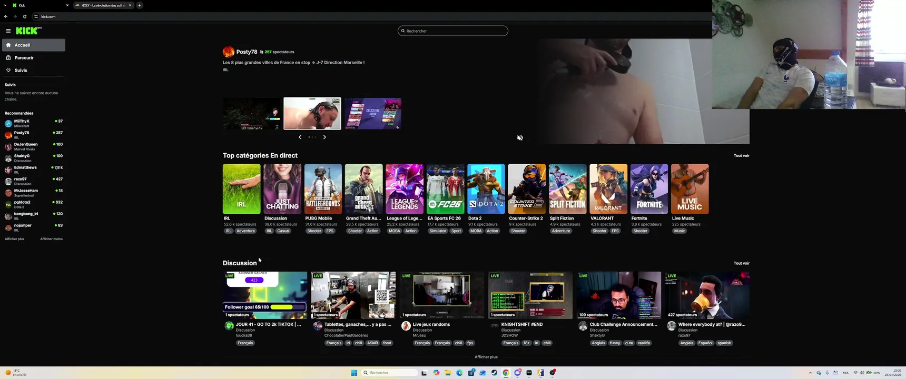This screenshot has width=906, height=379.
Task: Click the Aventure tag under IRL category
Action: tap(245, 231)
